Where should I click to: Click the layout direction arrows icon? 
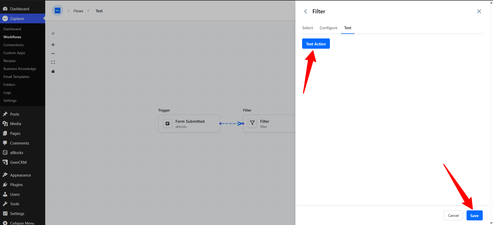click(x=53, y=34)
